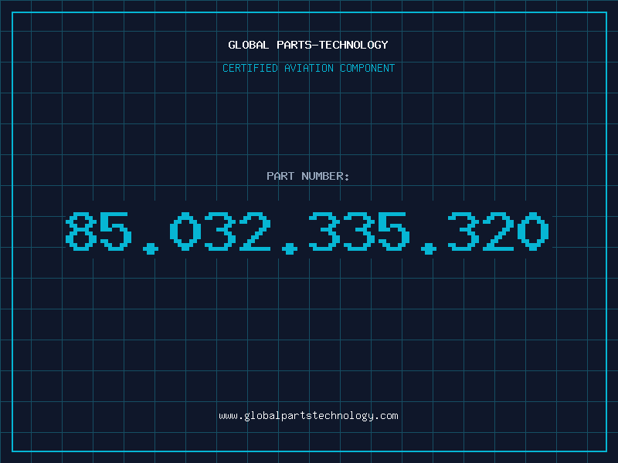Screen dimensions: 618x463
Task: Click the 335 digit group
Action: coord(359,231)
